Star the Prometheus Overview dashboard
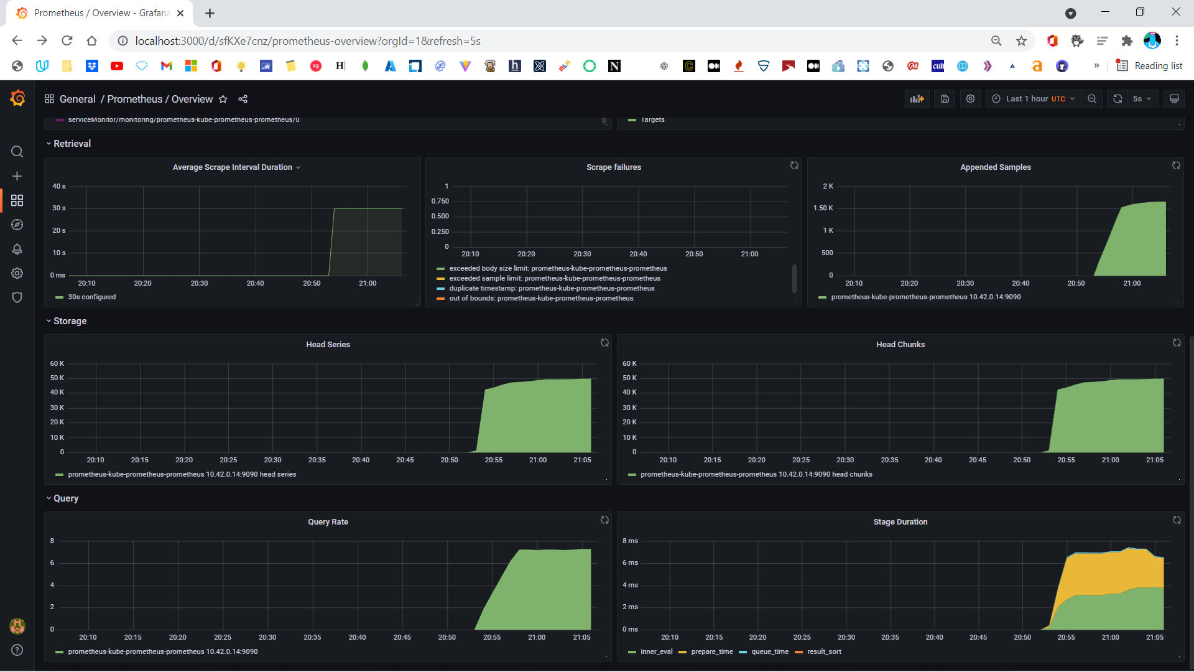Screen dimensions: 1194x672 point(223,99)
